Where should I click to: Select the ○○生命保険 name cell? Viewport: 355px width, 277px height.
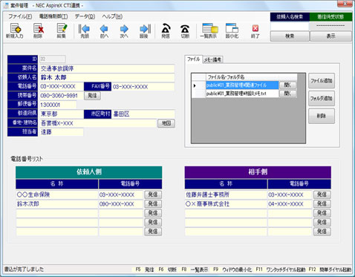pyautogui.click(x=57, y=195)
